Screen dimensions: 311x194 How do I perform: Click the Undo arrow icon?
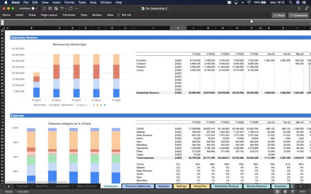[62, 8]
